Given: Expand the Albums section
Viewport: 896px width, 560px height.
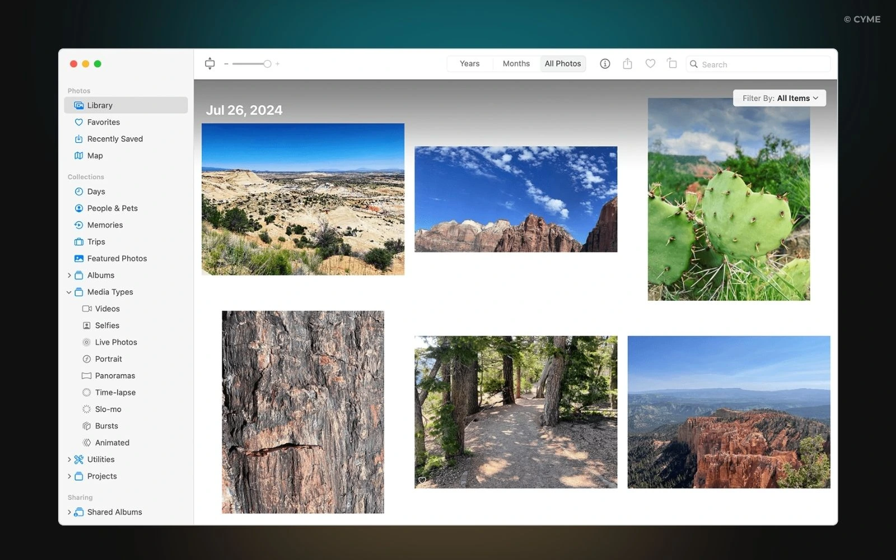Looking at the screenshot, I should [x=69, y=276].
